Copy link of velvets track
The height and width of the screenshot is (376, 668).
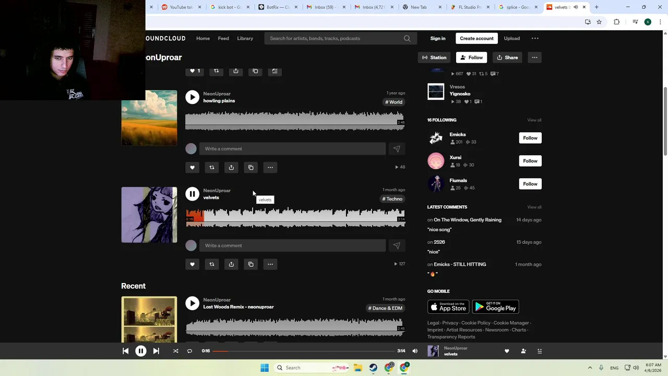click(251, 264)
